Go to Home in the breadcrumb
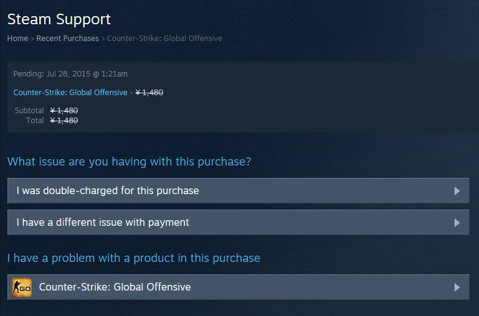 click(x=17, y=39)
